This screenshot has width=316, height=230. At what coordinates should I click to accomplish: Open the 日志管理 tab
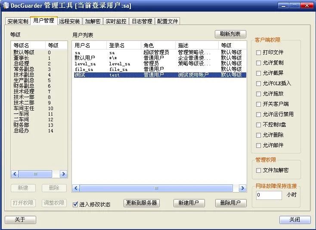pos(142,21)
